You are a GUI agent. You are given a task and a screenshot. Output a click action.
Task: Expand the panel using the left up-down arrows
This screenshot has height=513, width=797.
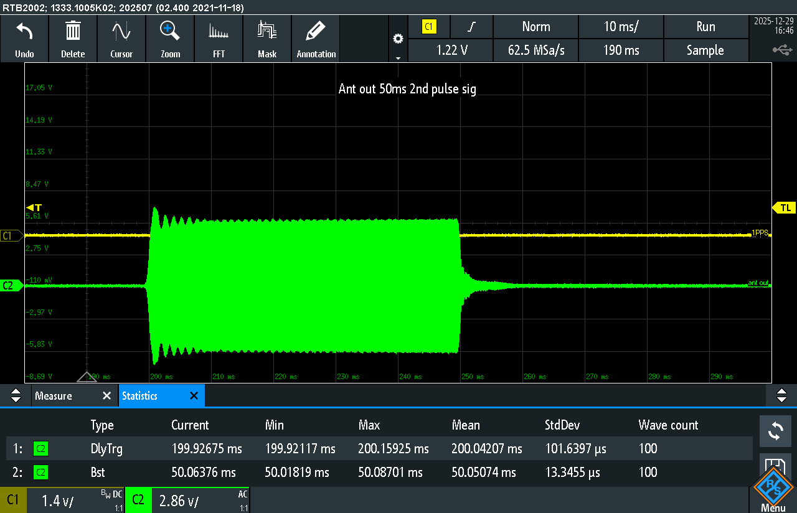pyautogui.click(x=16, y=396)
